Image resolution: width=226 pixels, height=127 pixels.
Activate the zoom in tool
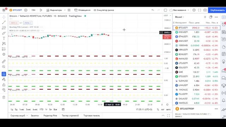(4, 67)
